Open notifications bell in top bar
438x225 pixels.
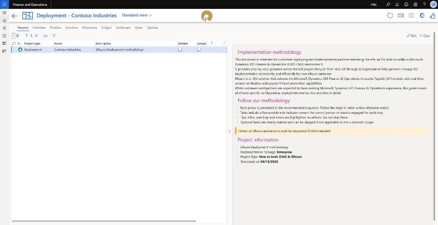(x=397, y=5)
